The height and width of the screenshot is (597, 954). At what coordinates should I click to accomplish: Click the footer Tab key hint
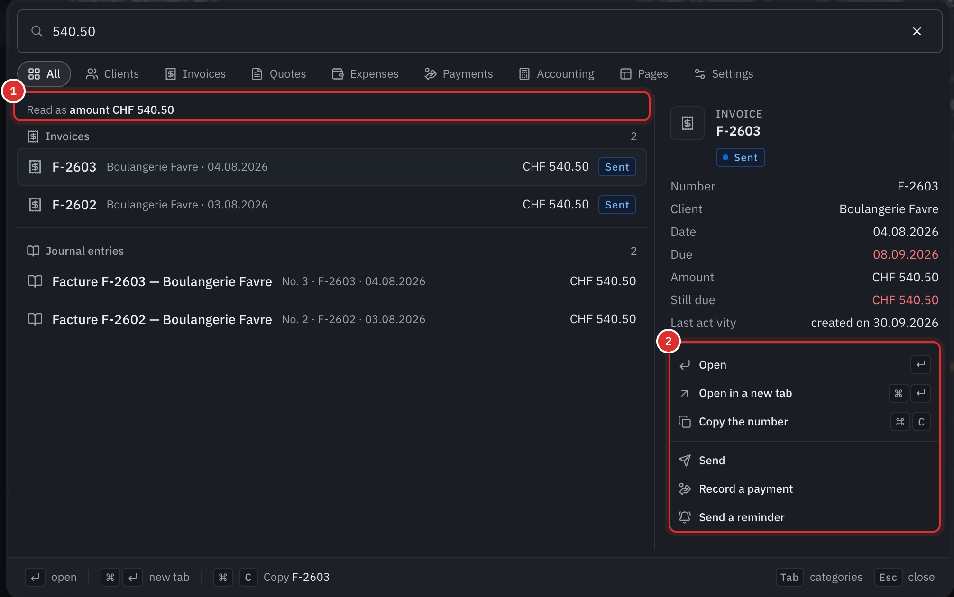coord(789,577)
